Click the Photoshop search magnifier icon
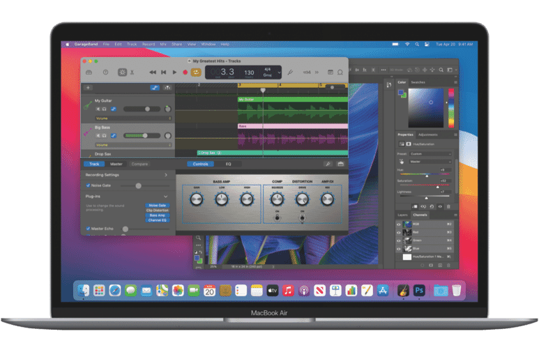Screen dimensions: 539x352 click(x=441, y=70)
